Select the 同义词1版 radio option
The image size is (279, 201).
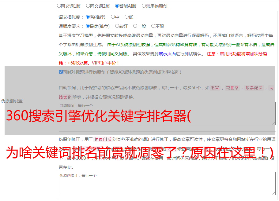pos(59,6)
